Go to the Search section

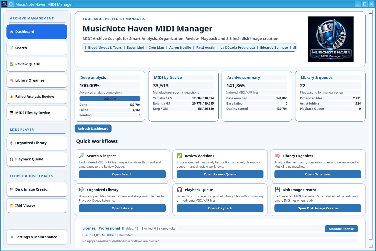37,48
